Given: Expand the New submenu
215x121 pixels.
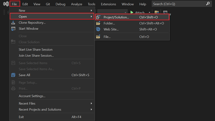Looking at the screenshot, I should 52,10.
